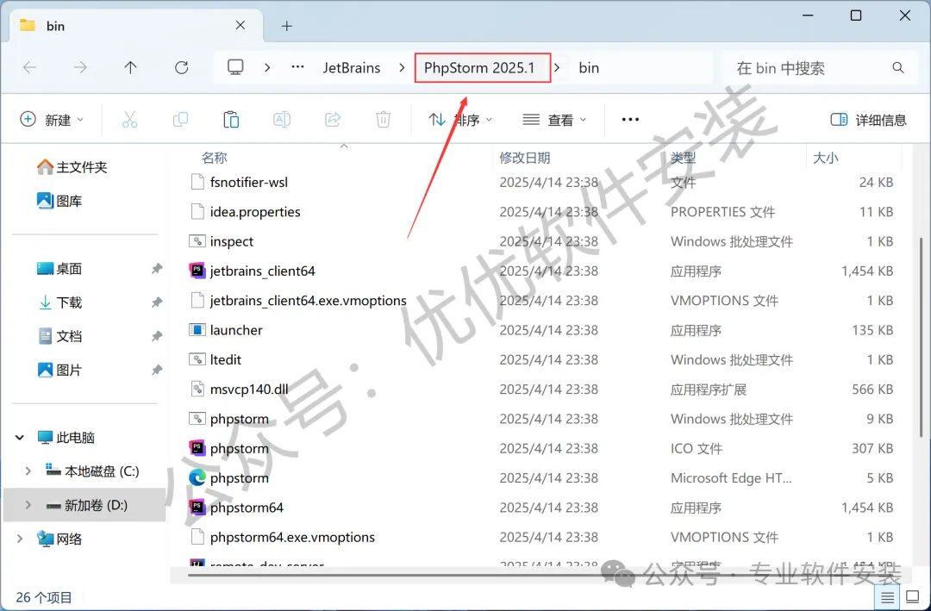Click the Forward navigation arrow
Viewport: 931px width, 611px height.
79,68
